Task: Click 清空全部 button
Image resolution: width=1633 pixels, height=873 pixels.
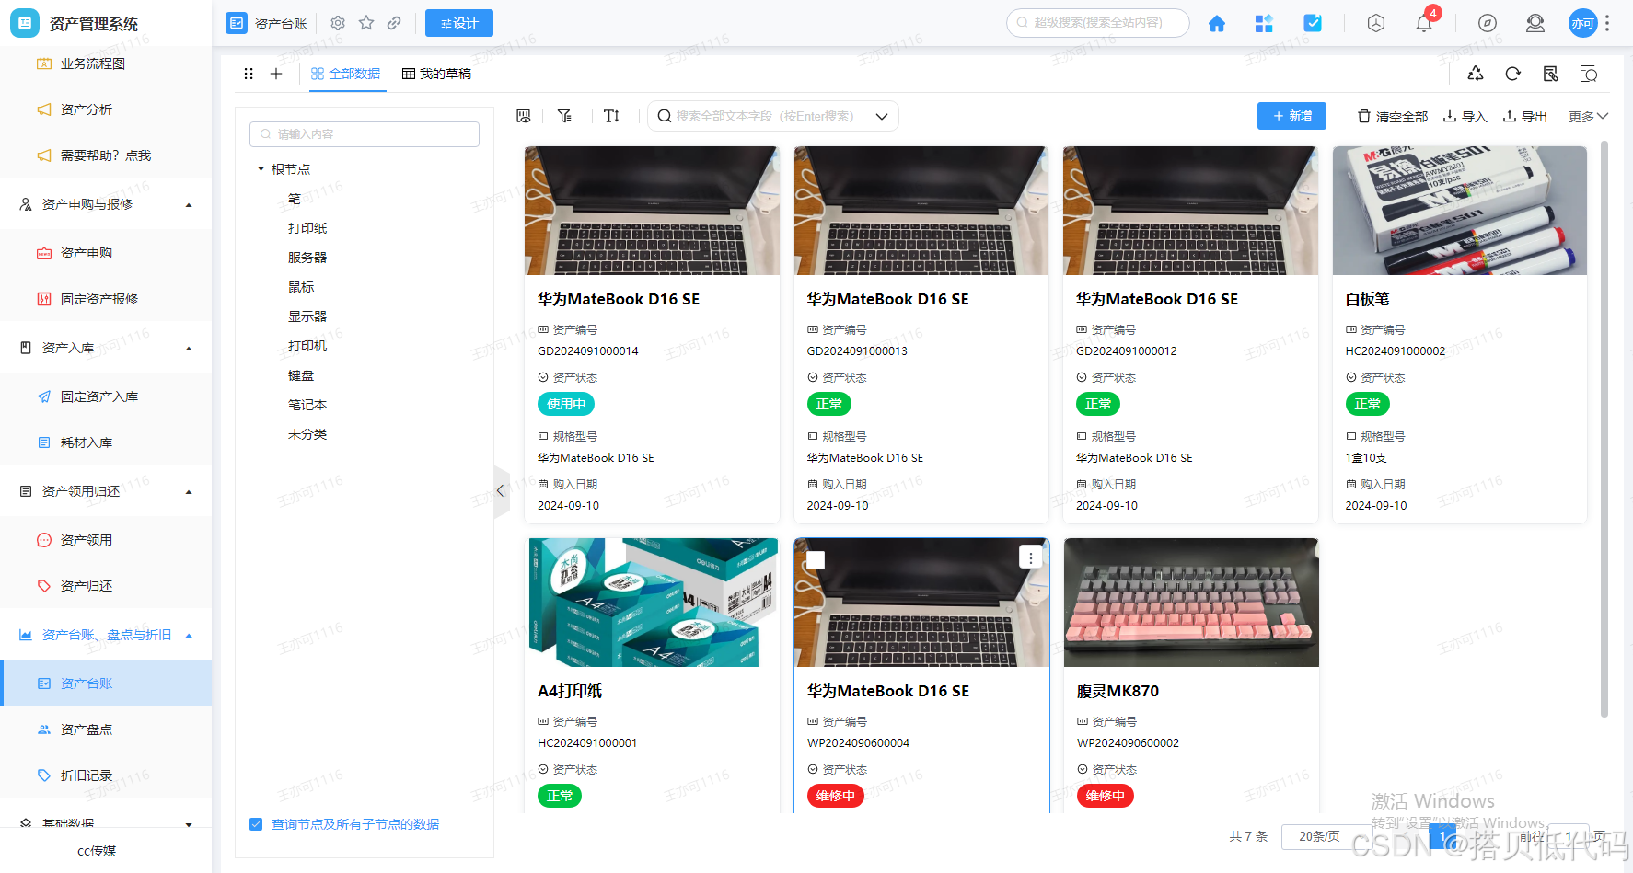Action: 1393,117
